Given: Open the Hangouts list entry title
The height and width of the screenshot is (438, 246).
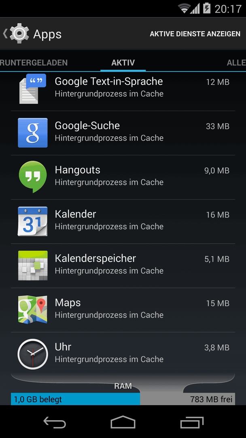Looking at the screenshot, I should click(77, 170).
